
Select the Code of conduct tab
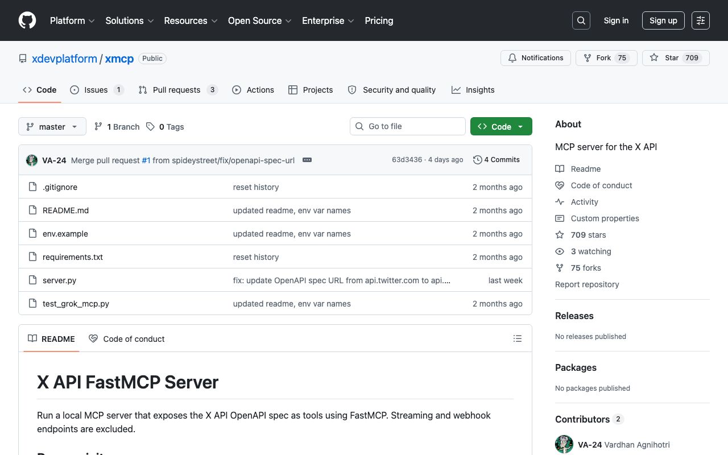pos(127,339)
